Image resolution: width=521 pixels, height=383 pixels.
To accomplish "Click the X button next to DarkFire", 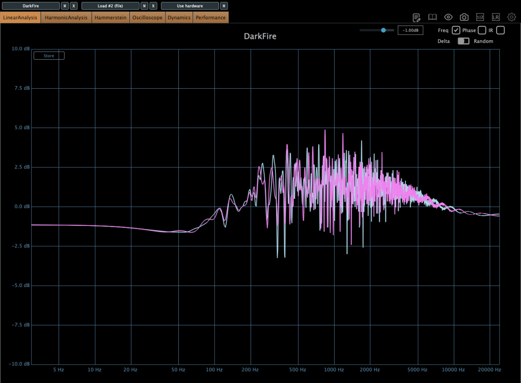I will (x=74, y=6).
